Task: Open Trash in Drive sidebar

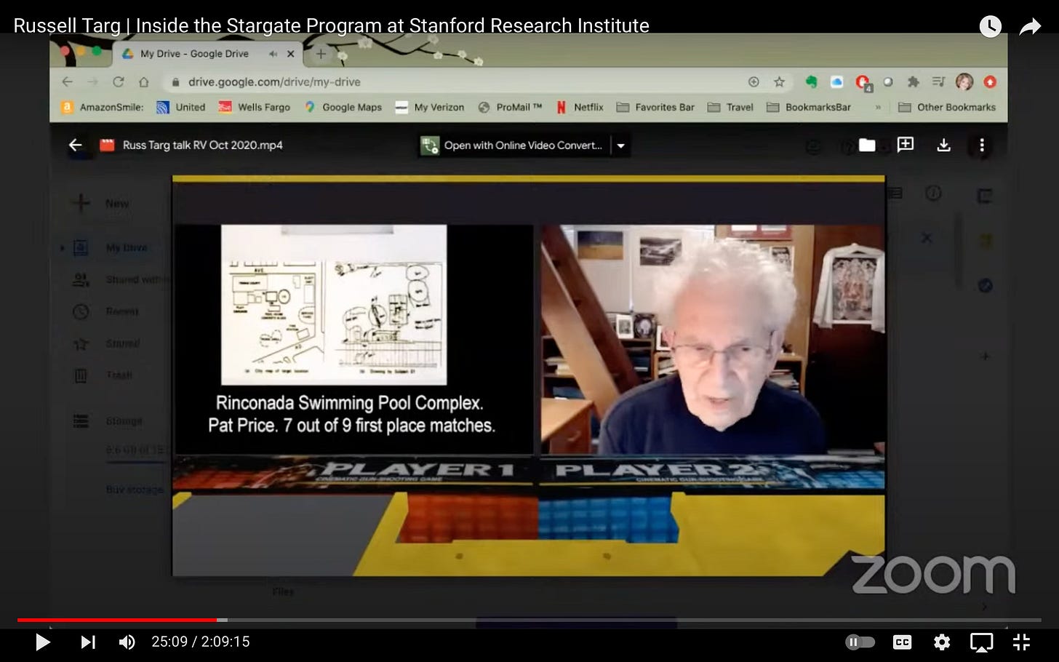Action: [103, 375]
